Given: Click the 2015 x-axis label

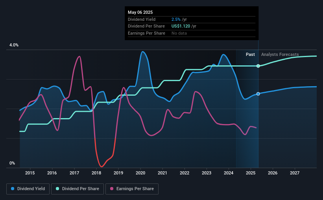Looking at the screenshot, I should click(x=30, y=173).
